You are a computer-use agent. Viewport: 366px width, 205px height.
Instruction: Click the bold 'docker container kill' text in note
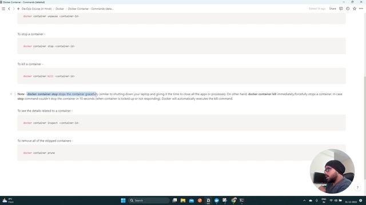tap(262, 94)
